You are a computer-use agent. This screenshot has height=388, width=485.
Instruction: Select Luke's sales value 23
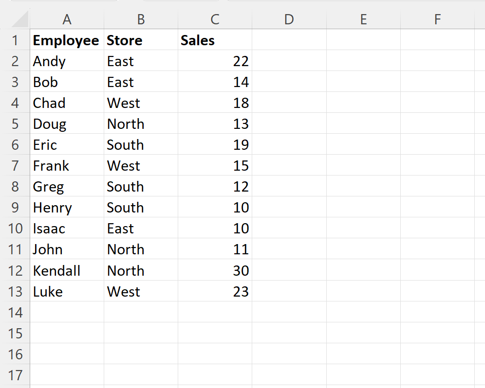point(215,291)
